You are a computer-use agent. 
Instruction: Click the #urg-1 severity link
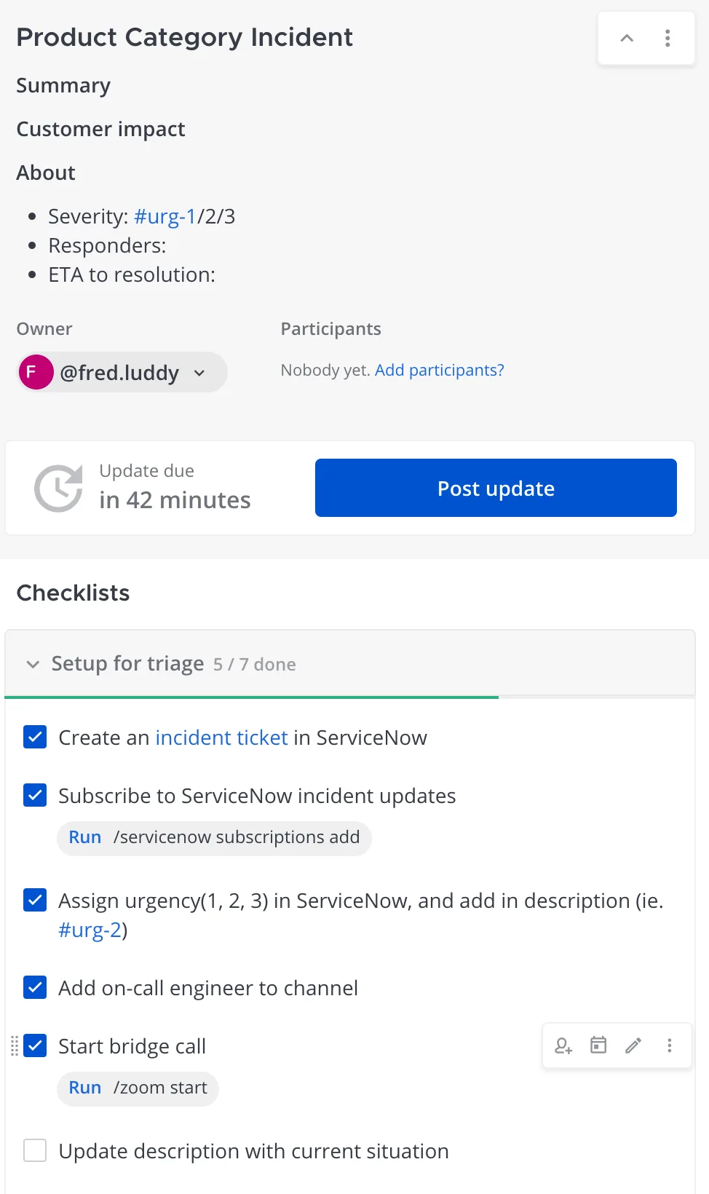point(165,216)
